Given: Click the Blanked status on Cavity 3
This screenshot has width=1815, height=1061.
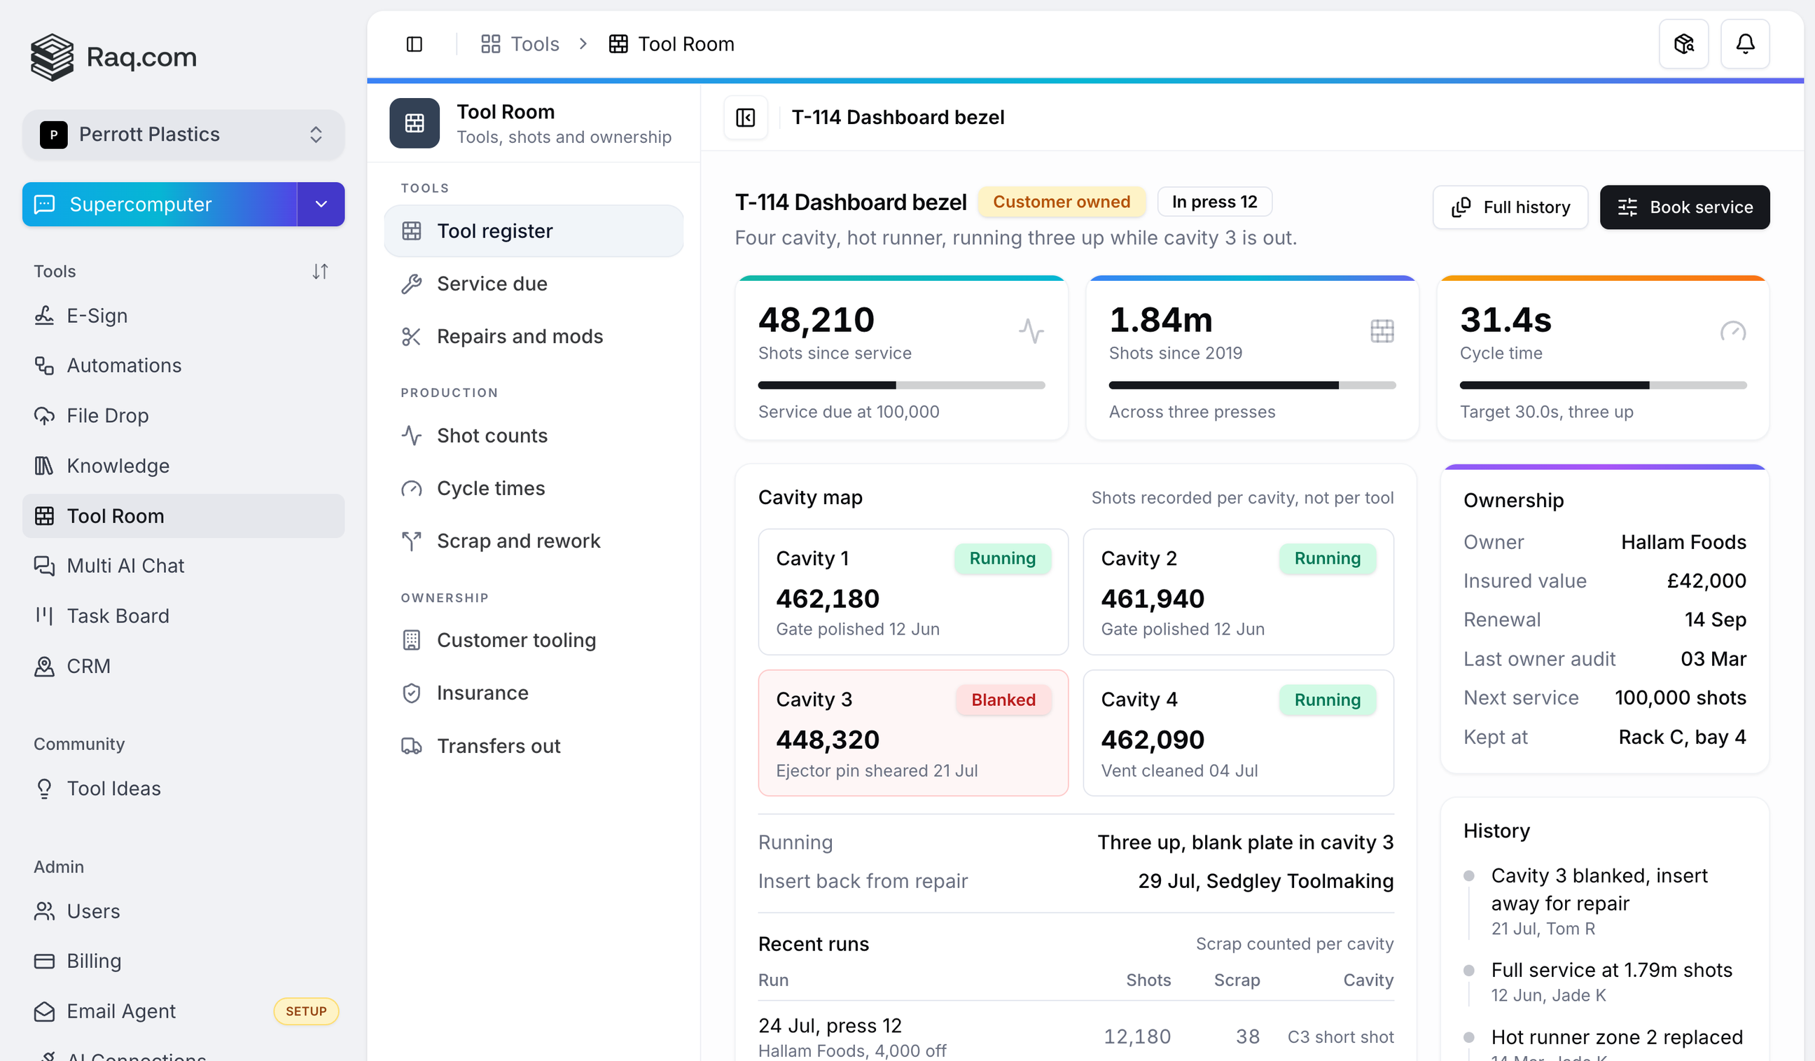Looking at the screenshot, I should 1003,700.
